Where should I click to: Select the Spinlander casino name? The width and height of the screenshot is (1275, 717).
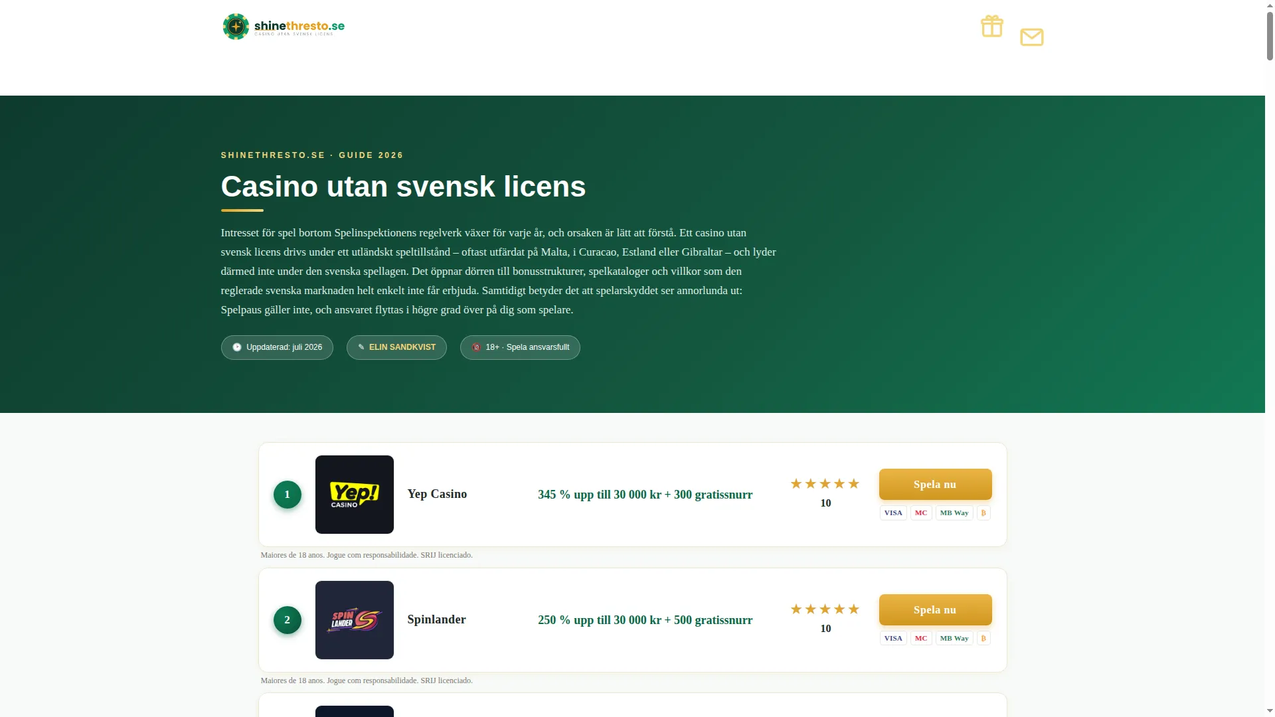pyautogui.click(x=437, y=620)
